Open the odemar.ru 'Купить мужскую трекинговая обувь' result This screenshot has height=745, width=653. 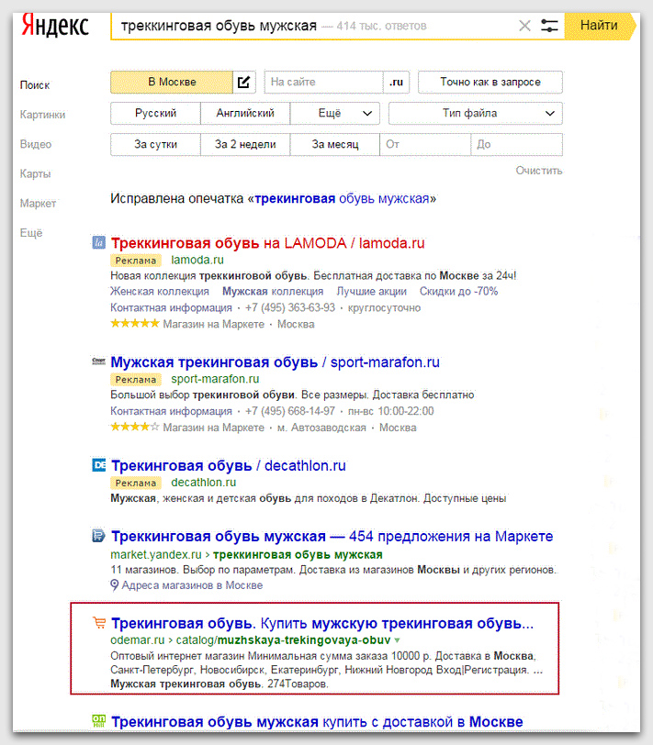click(x=322, y=623)
